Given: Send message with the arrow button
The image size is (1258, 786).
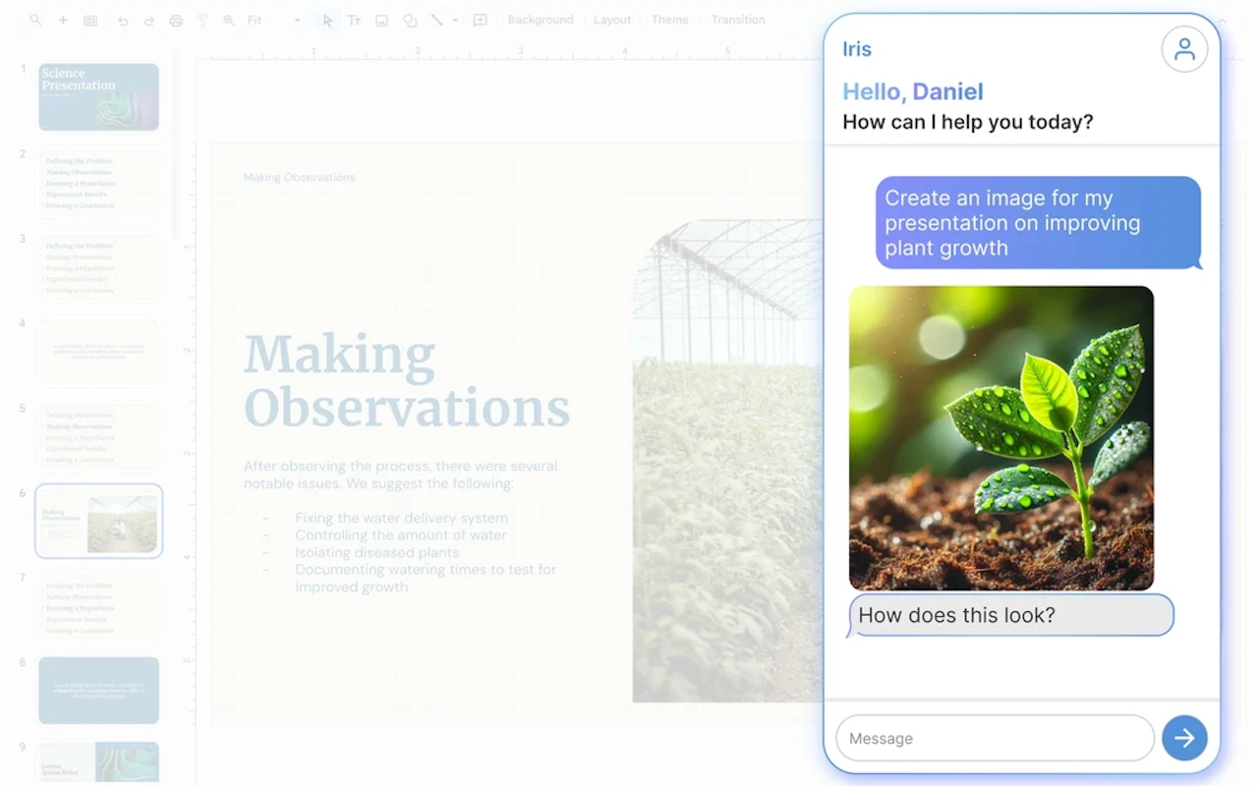Looking at the screenshot, I should tap(1184, 738).
